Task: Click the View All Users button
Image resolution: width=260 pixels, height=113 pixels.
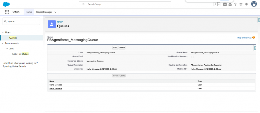Action: [x=119, y=76]
